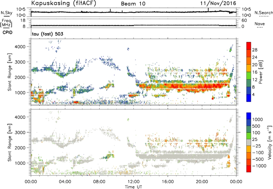
Task: Click the '08:00' time axis tick label
Action: (99, 182)
